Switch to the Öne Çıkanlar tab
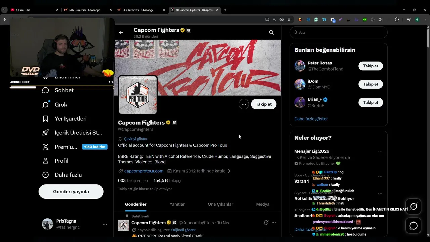The image size is (430, 242). (220, 204)
